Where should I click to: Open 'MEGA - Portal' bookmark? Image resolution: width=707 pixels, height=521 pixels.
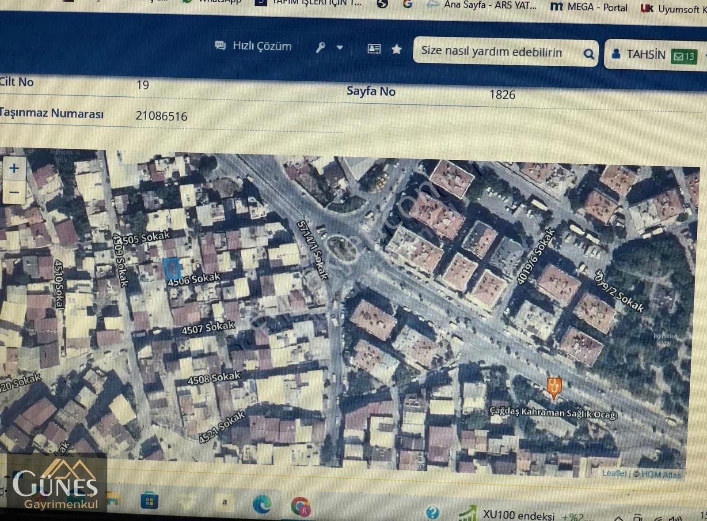(x=589, y=7)
